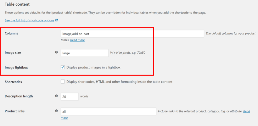Focus the Product links field containing all
The image size is (258, 126).
coord(109,112)
